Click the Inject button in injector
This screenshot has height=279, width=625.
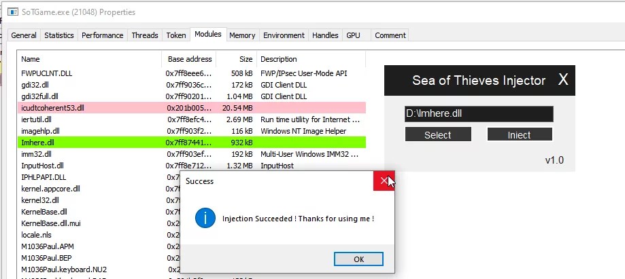point(520,134)
